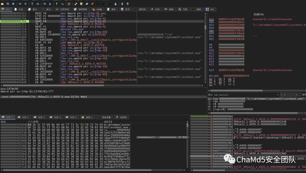Click the Restart debugging icon
This screenshot has height=173, width=306.
click(x=8, y=4)
